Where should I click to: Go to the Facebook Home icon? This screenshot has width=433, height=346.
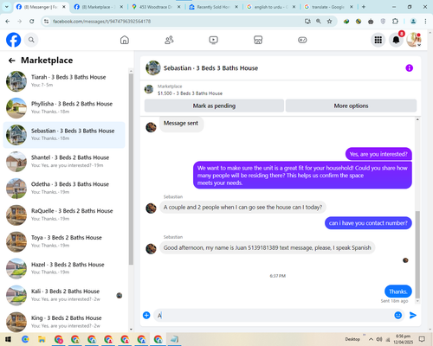coord(125,40)
